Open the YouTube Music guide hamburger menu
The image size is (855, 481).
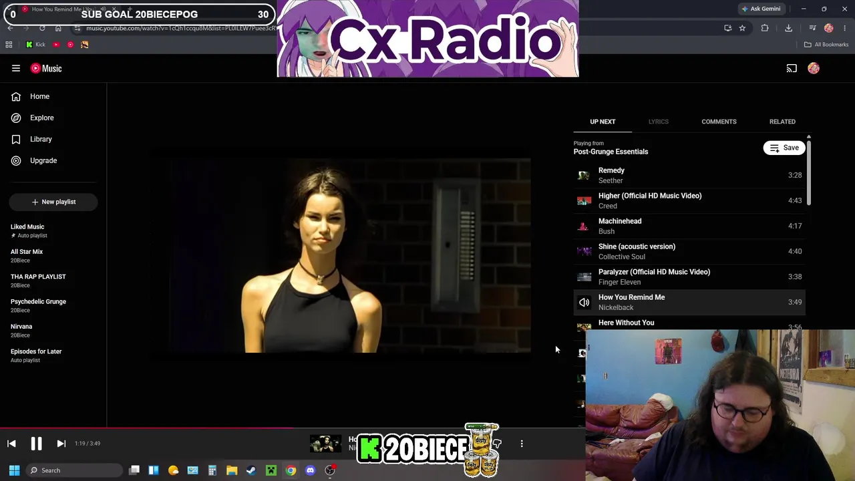pyautogui.click(x=16, y=68)
